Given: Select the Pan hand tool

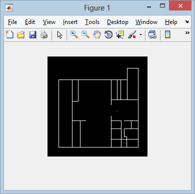Looking at the screenshot, I should tap(97, 34).
